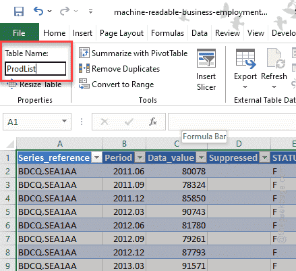Viewport: 296px width, 271px height.
Task: Select column B header
Action: pyautogui.click(x=124, y=143)
